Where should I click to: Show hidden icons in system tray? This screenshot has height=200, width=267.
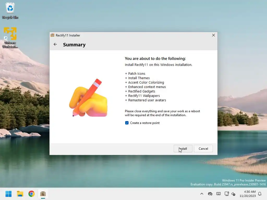pyautogui.click(x=202, y=194)
